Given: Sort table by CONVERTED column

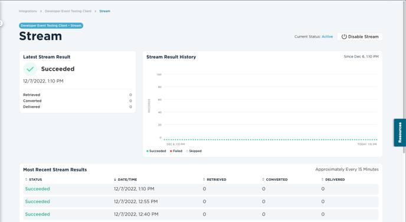Looking at the screenshot, I should (x=275, y=180).
